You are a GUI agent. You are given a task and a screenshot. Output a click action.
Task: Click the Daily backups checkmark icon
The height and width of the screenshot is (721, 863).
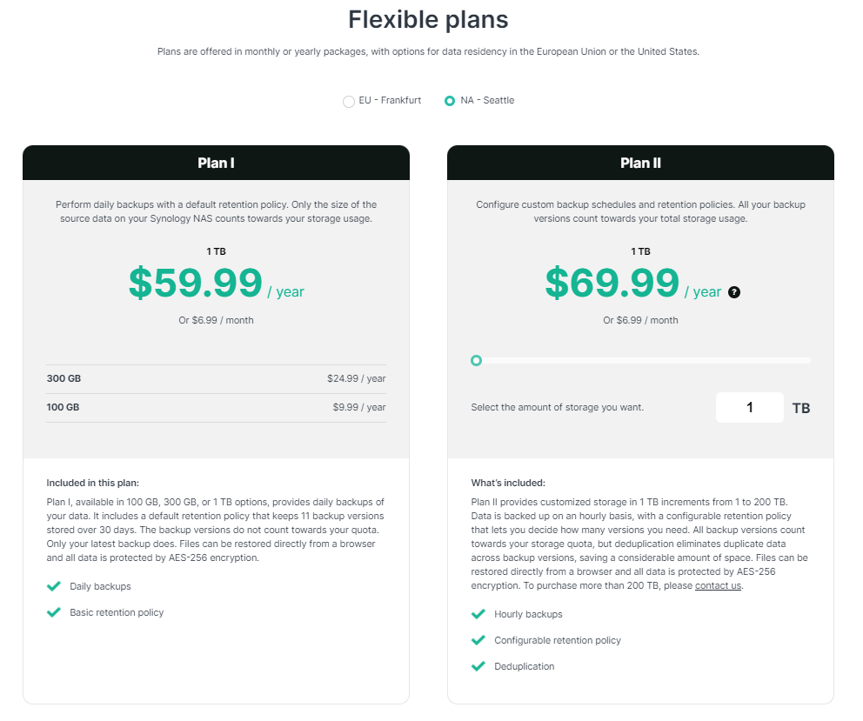pos(54,586)
